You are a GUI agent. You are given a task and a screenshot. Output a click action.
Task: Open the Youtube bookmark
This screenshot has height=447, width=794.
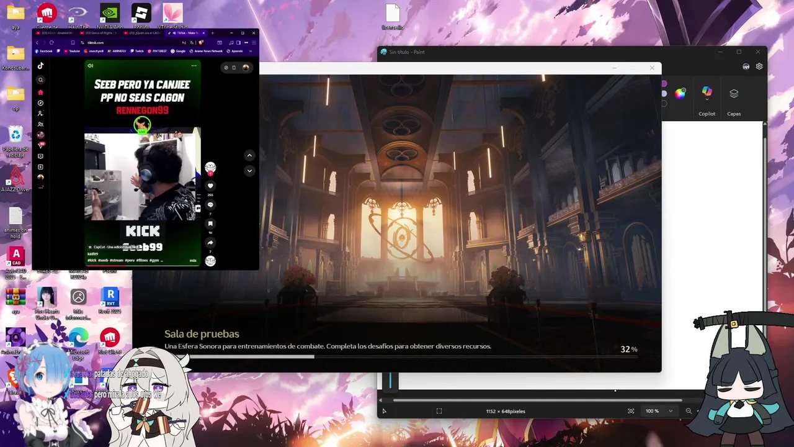point(72,51)
